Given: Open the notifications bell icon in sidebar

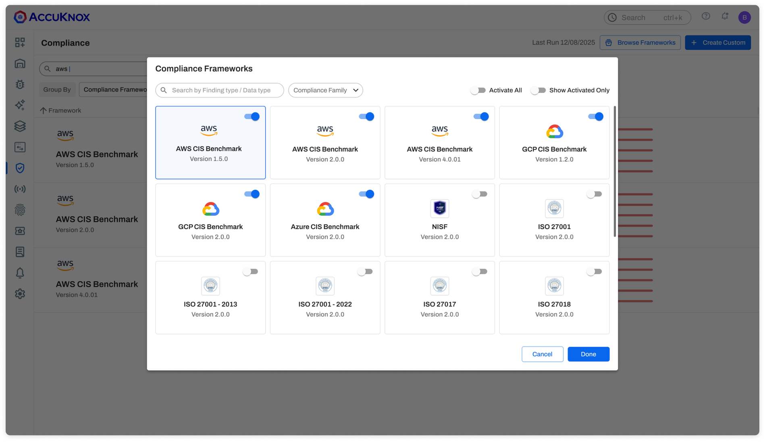Looking at the screenshot, I should tap(20, 273).
